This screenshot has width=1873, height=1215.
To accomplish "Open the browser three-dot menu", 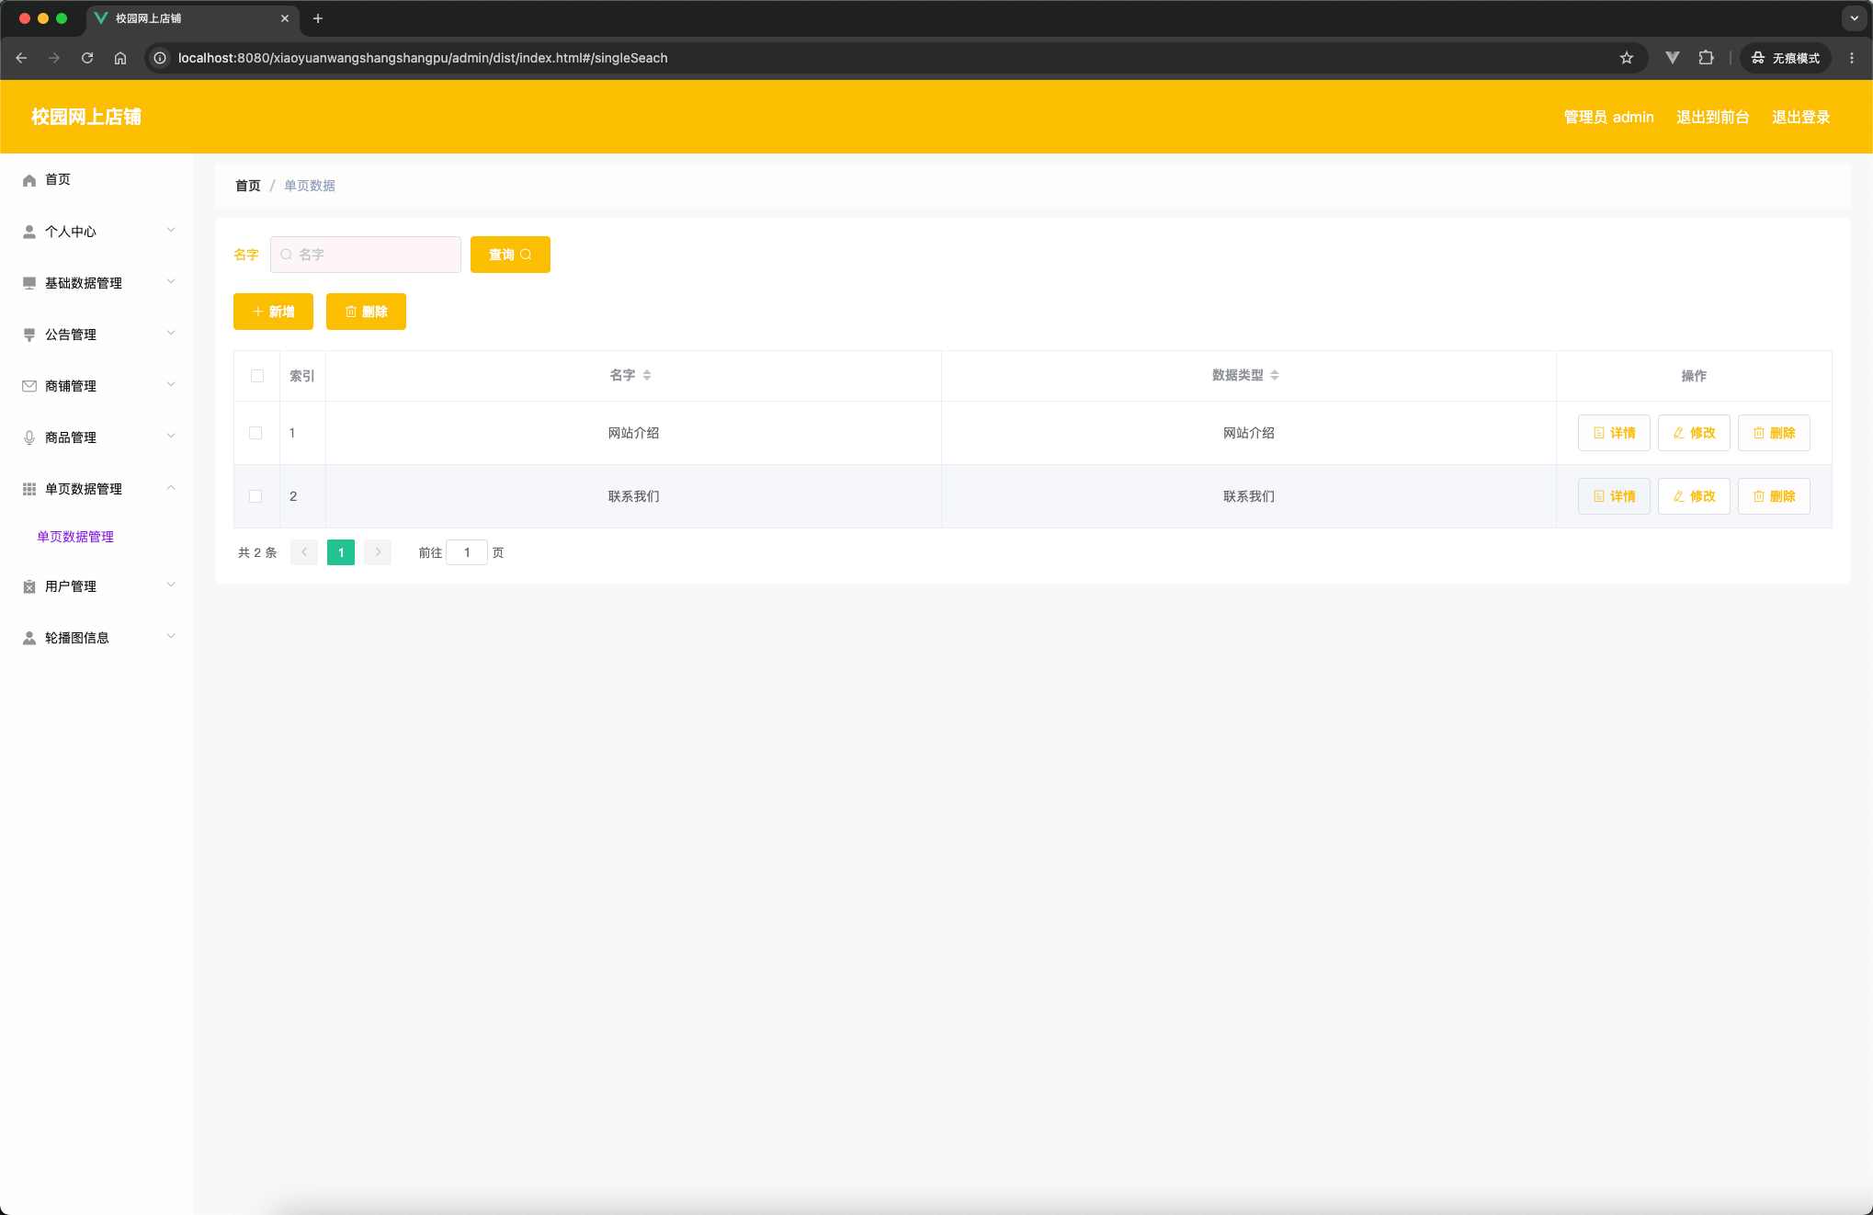I will 1852,58.
